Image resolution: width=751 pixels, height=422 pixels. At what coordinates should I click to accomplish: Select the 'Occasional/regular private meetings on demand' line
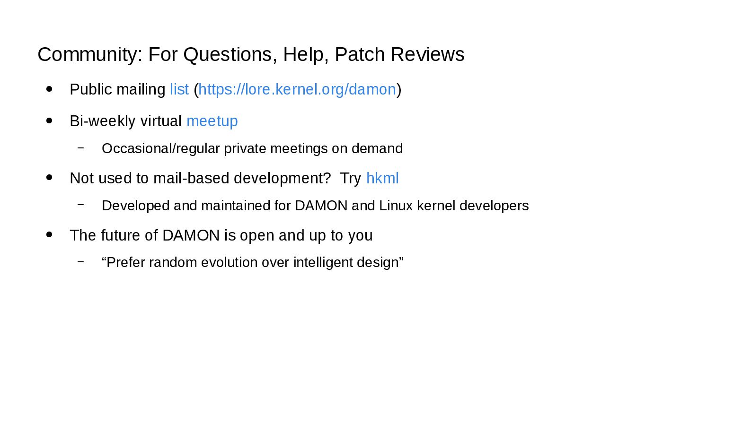tap(252, 148)
